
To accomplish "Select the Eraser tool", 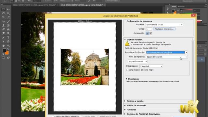I will click(4, 30).
